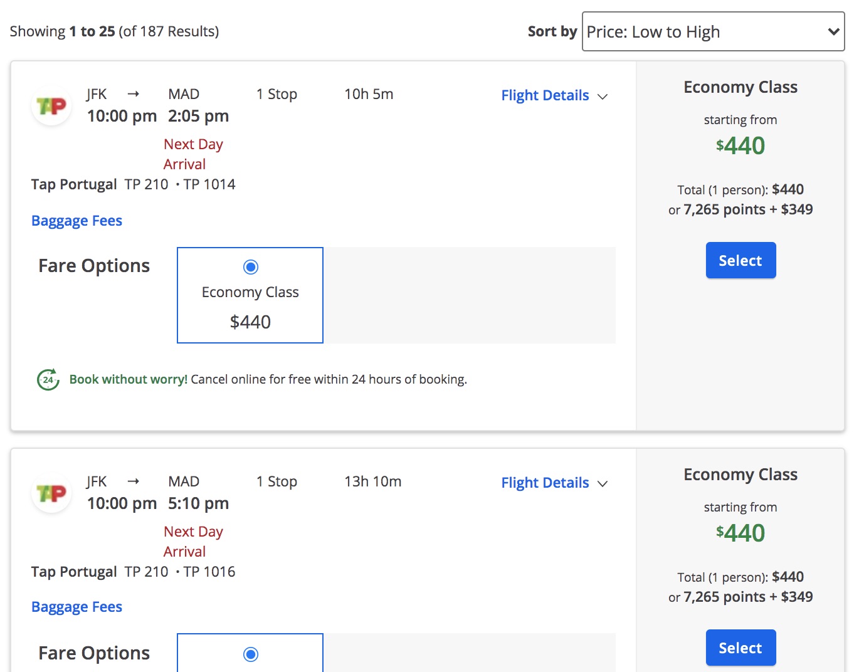Open Baggage Fees for flight TP 210 · TP 1016

pos(76,606)
